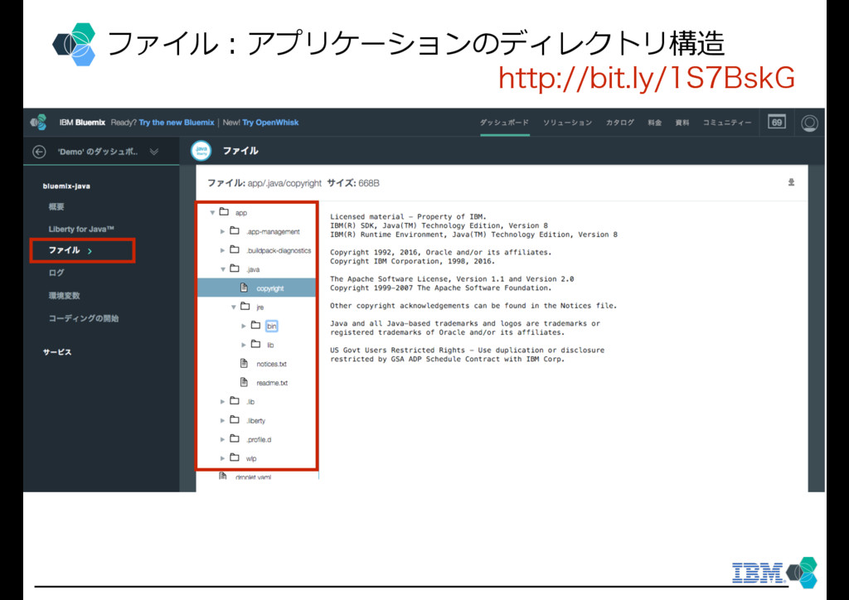The height and width of the screenshot is (600, 849).
Task: Open the 資料 menu
Action: tap(682, 123)
